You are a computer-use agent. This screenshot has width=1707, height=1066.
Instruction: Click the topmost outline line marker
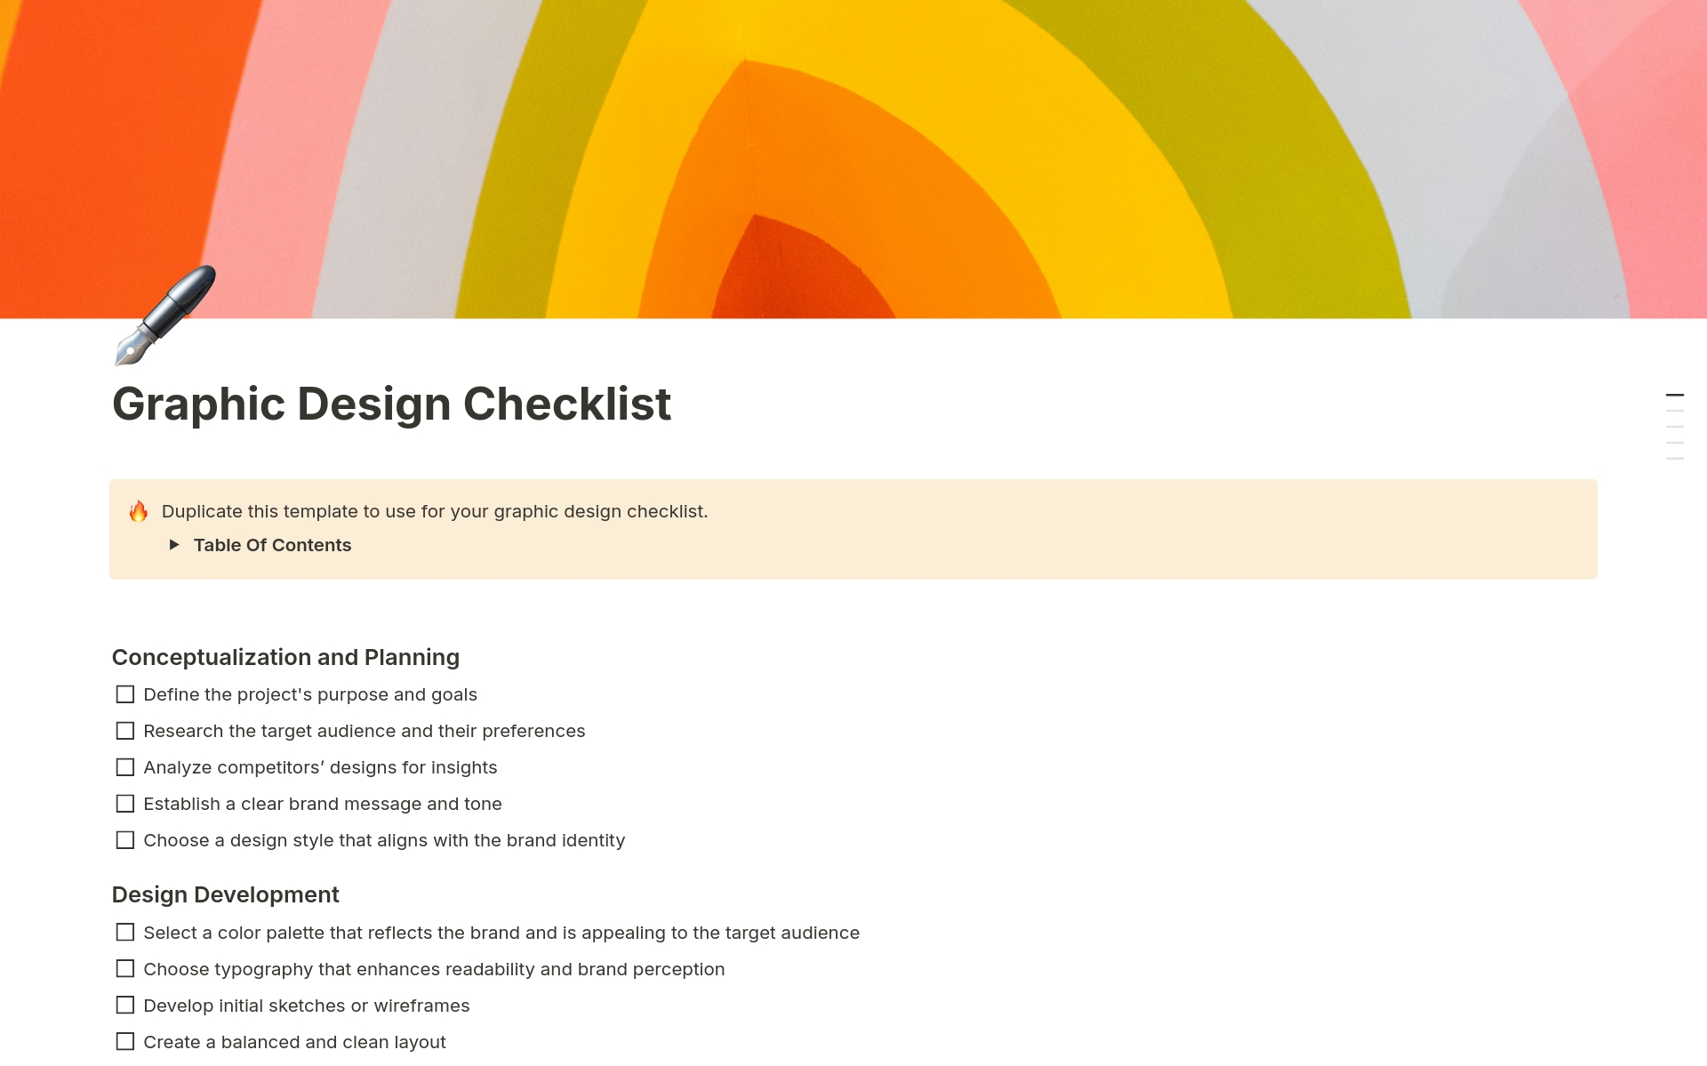[x=1675, y=395]
